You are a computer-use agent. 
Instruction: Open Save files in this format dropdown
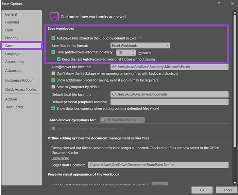pyautogui.click(x=140, y=46)
